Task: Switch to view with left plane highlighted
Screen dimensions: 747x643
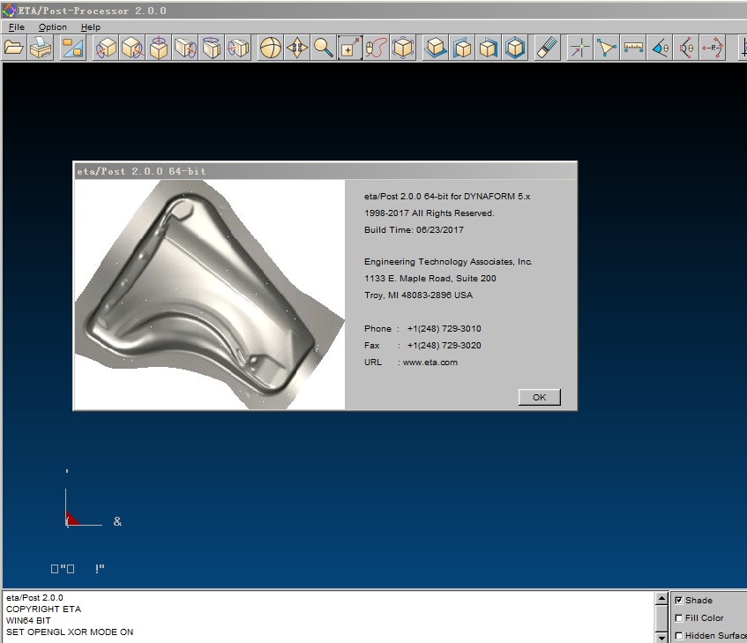Action: click(461, 48)
